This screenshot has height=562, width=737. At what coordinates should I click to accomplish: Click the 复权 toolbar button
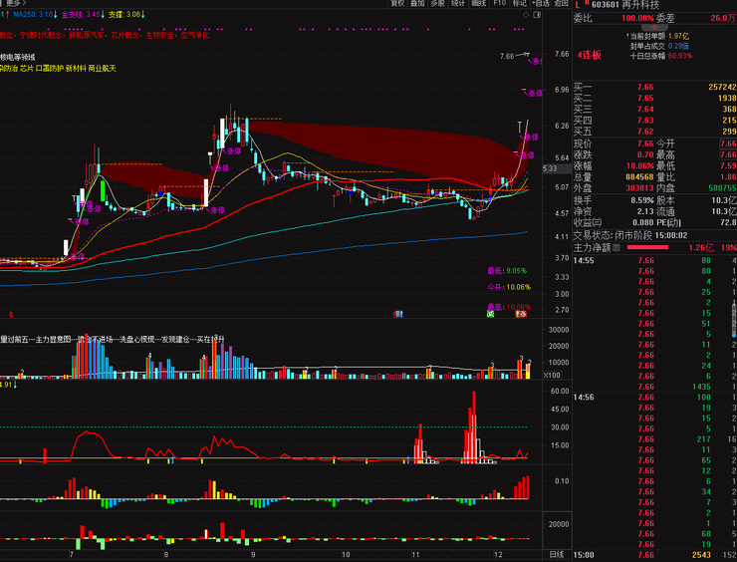click(x=398, y=4)
